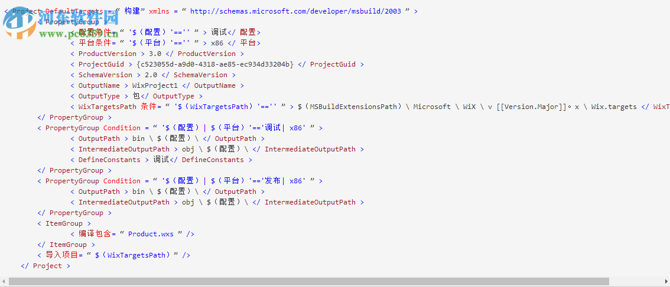
Task: Click the opening ItemGroup tag
Action: tap(64, 224)
